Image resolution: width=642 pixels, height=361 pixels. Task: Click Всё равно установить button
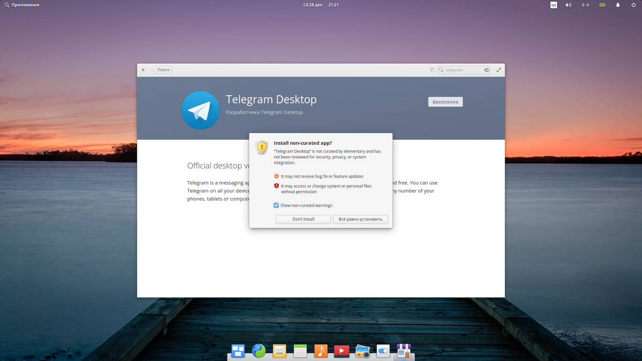point(361,219)
